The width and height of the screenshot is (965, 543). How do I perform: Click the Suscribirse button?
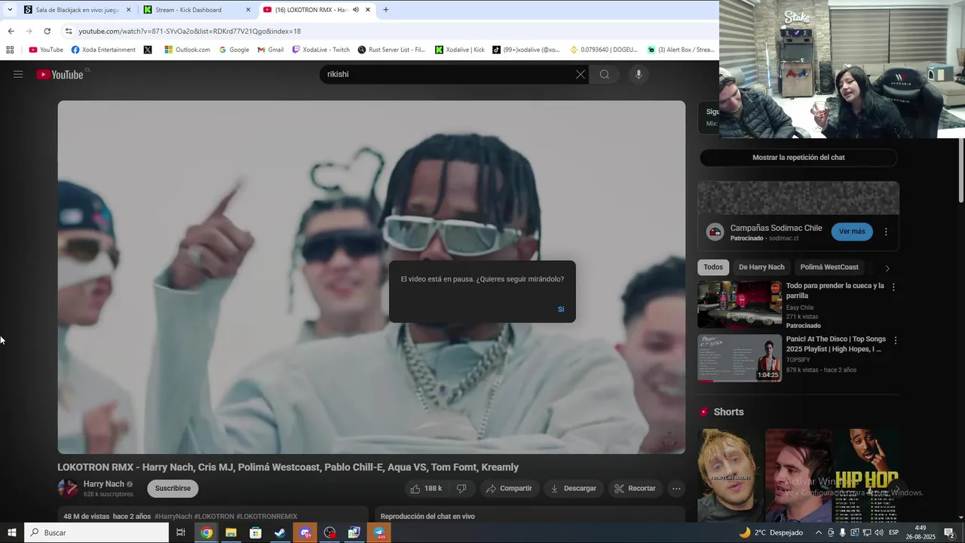click(x=173, y=488)
